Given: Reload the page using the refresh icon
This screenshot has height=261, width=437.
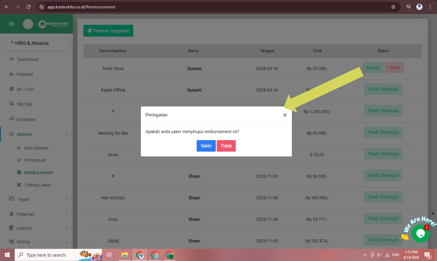Looking at the screenshot, I should pyautogui.click(x=29, y=7).
